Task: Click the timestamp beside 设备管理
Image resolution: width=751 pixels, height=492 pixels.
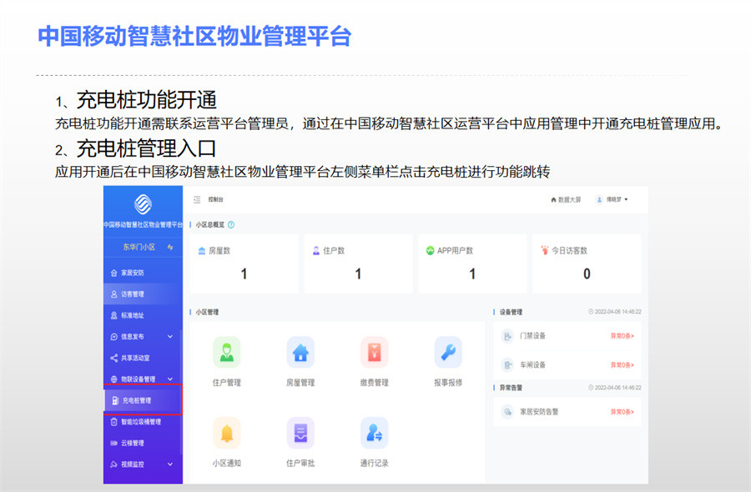Action: (615, 312)
